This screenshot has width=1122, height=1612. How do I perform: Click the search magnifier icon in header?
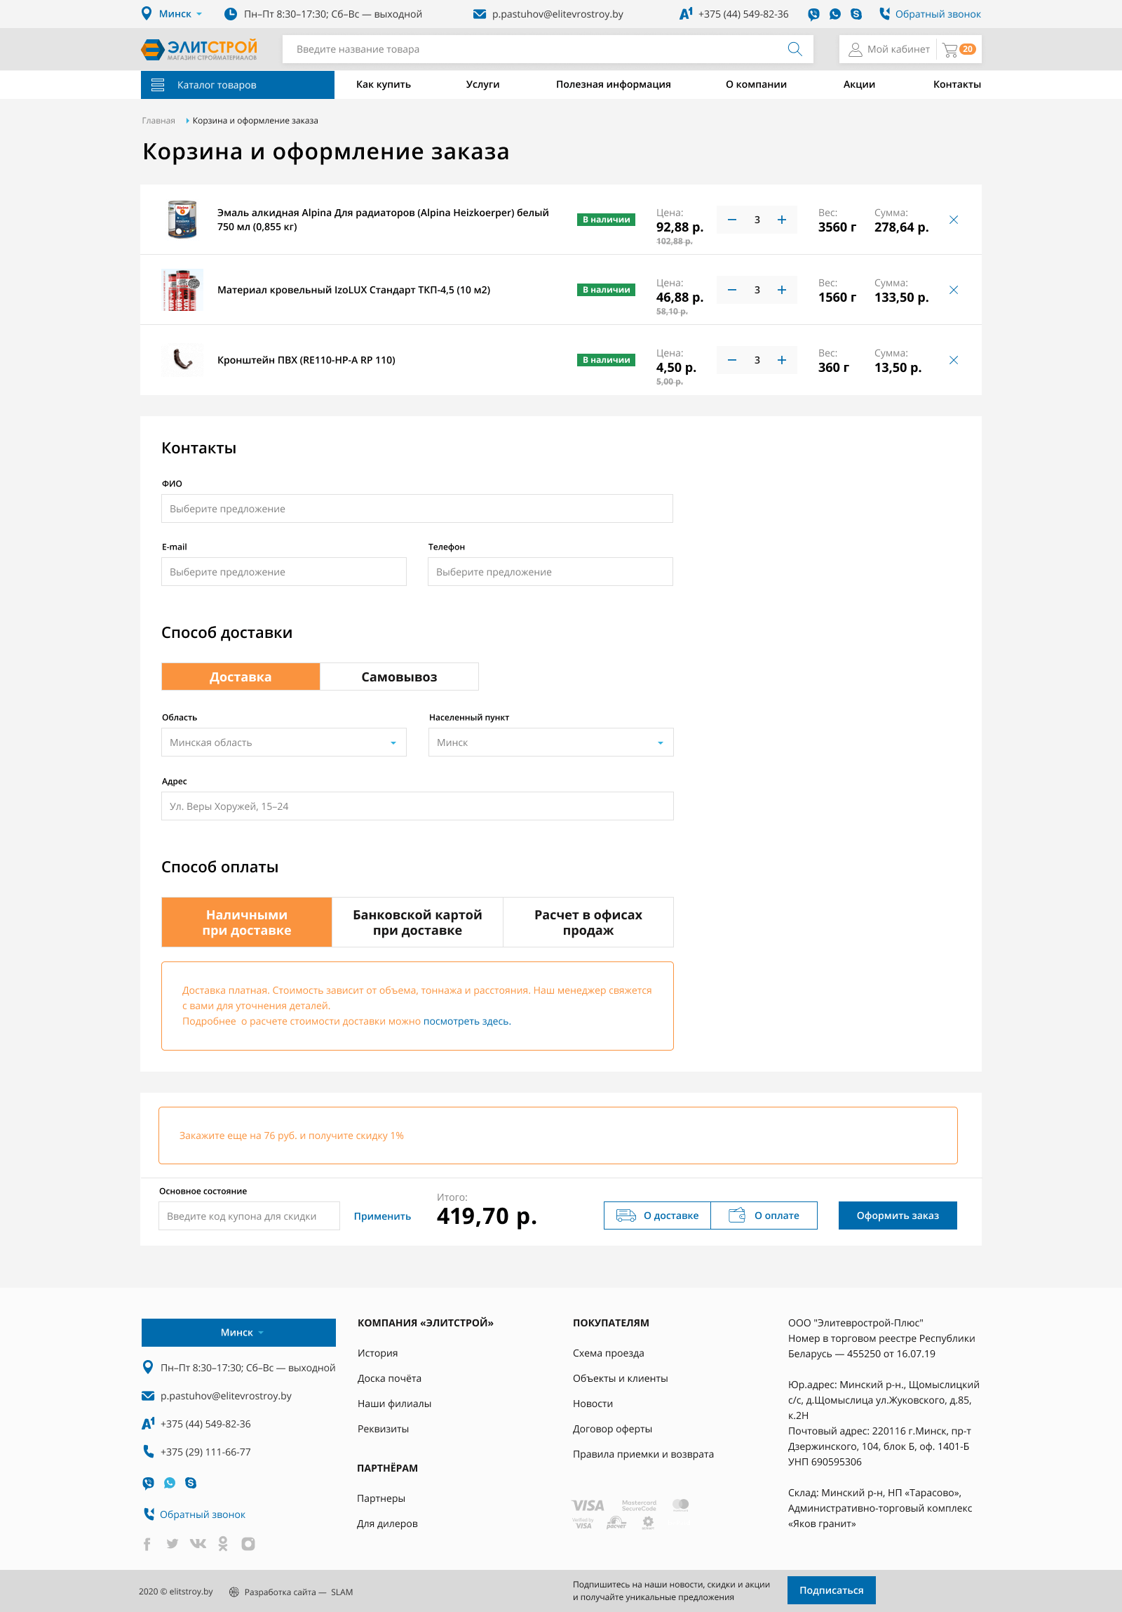coord(795,49)
